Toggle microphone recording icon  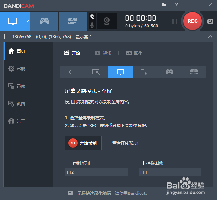click(x=92, y=25)
